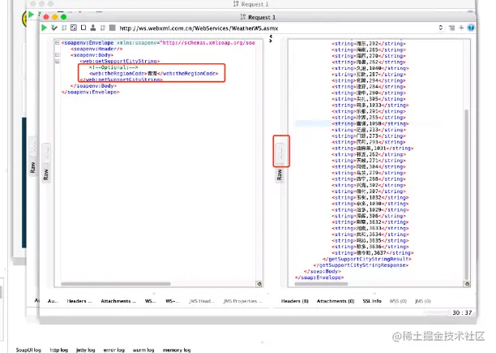Image resolution: width=496 pixels, height=353 pixels.
Task: Open response Attachments (0) tab
Action: [x=336, y=301]
